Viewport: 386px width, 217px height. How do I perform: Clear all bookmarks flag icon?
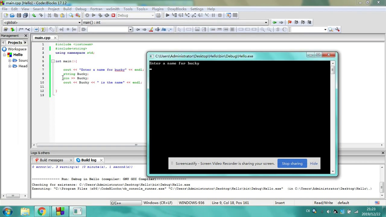click(x=310, y=22)
